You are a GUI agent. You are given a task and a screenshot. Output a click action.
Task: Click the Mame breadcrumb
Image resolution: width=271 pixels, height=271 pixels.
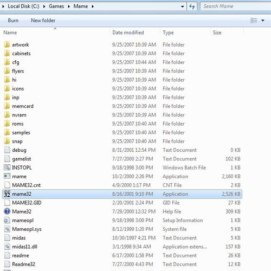click(x=81, y=7)
